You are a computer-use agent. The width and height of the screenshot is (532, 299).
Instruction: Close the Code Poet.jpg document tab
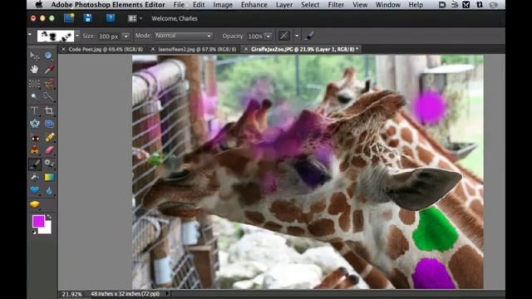coord(63,50)
